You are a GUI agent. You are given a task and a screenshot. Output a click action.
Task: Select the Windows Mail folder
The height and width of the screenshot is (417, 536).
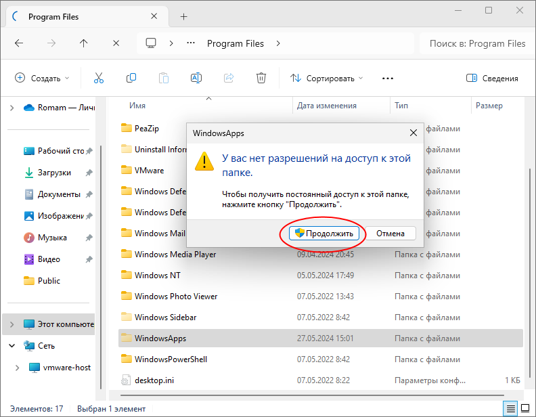(153, 233)
